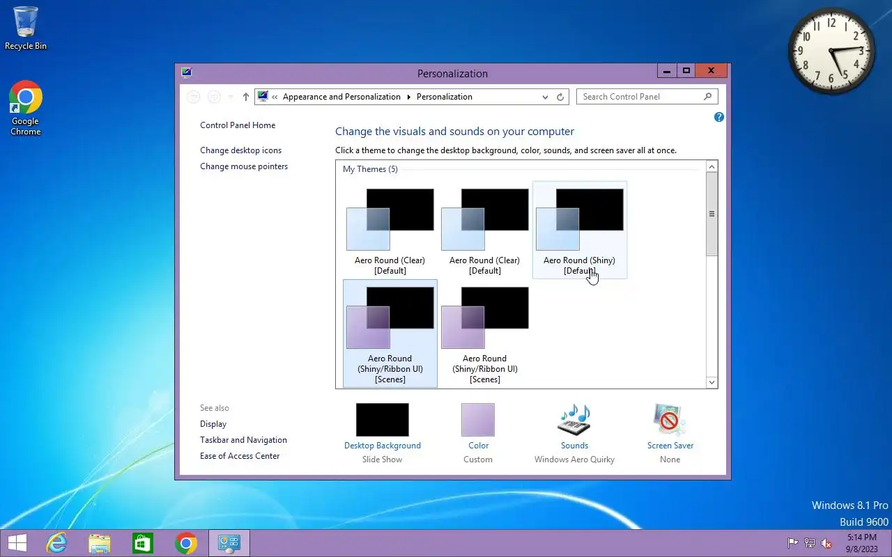Screen dimensions: 892x557
Task: Expand the breadcrumb double chevron
Action: click(275, 97)
